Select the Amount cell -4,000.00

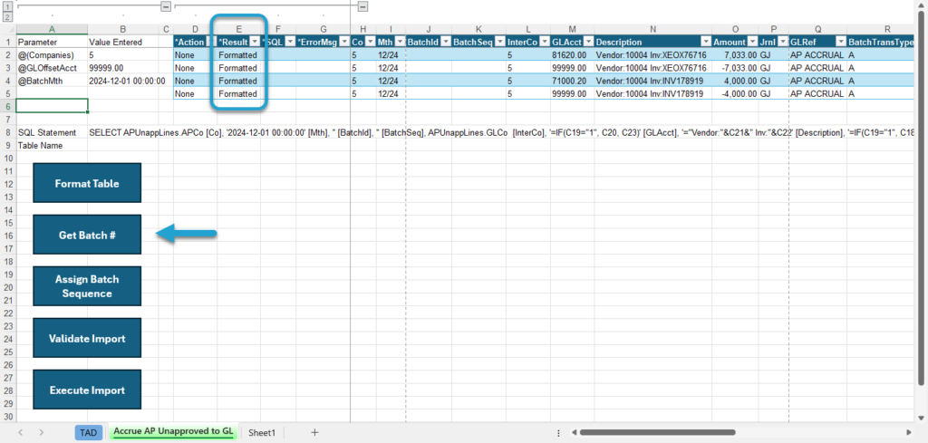coord(734,94)
